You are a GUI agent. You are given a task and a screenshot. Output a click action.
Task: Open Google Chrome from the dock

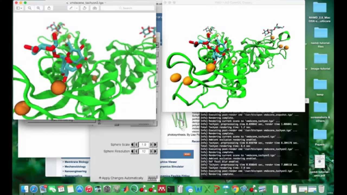(x=235, y=189)
